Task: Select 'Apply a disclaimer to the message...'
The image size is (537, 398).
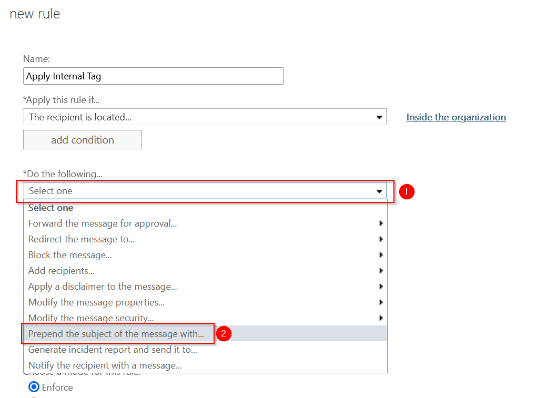Action: (x=103, y=287)
